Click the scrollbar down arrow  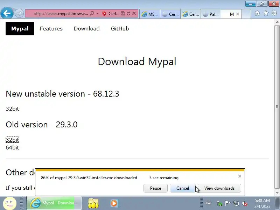[x=277, y=193]
